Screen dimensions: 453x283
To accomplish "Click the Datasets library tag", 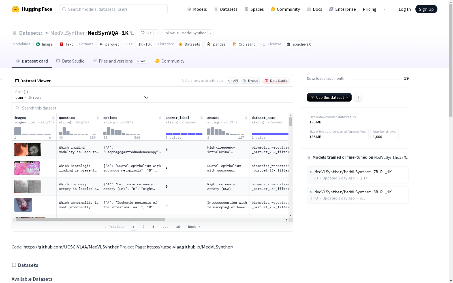I will (x=189, y=44).
